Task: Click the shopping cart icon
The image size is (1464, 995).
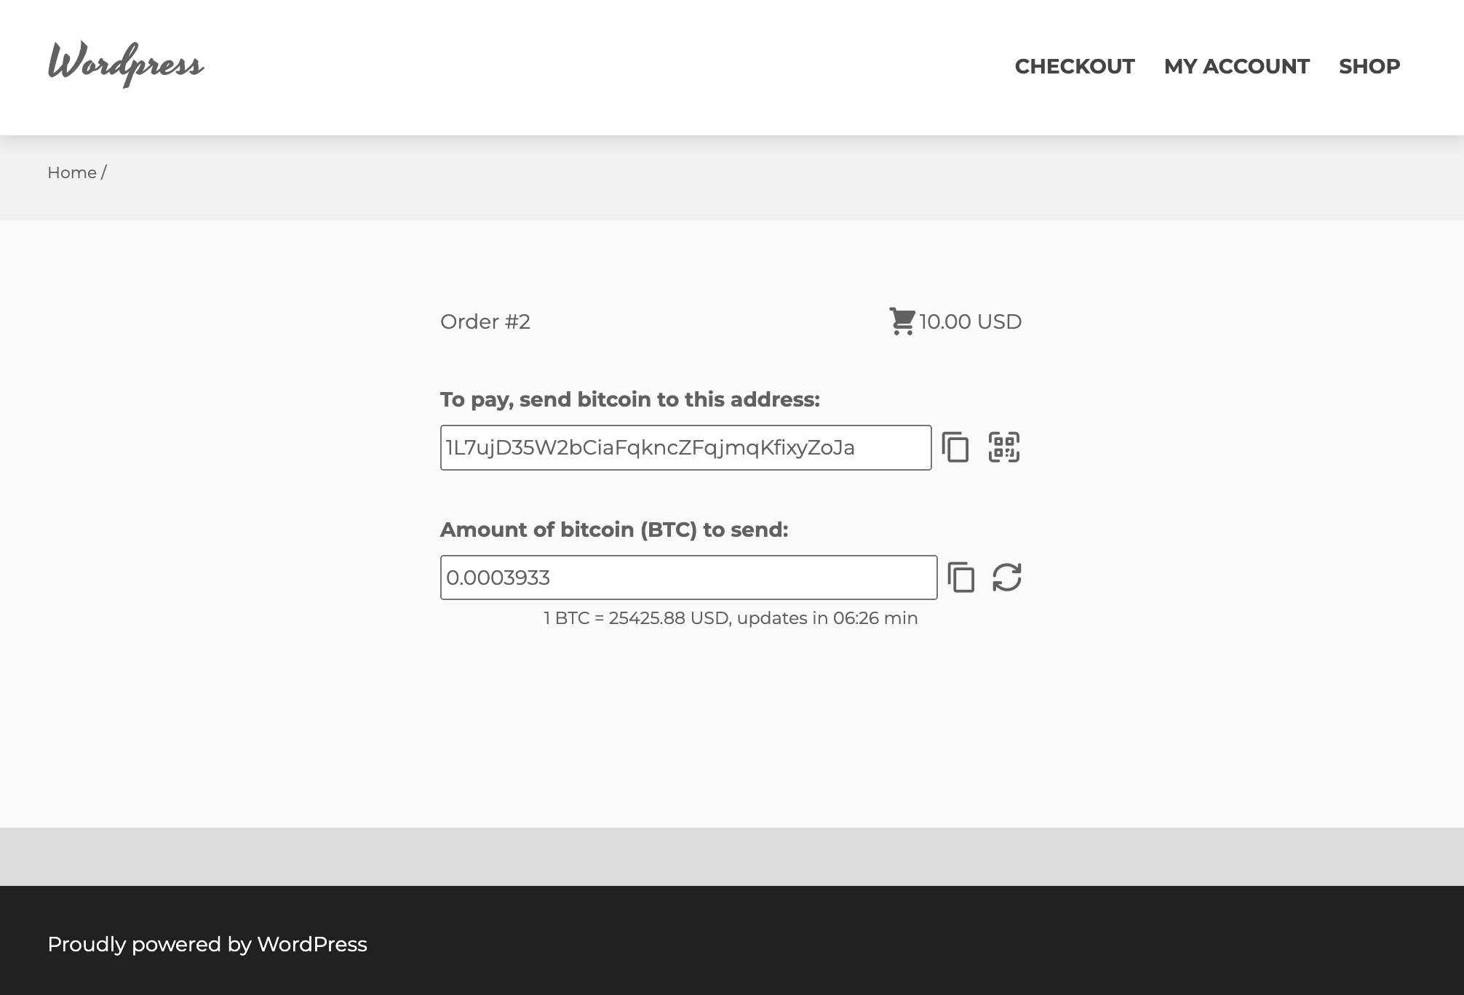Action: pos(902,321)
